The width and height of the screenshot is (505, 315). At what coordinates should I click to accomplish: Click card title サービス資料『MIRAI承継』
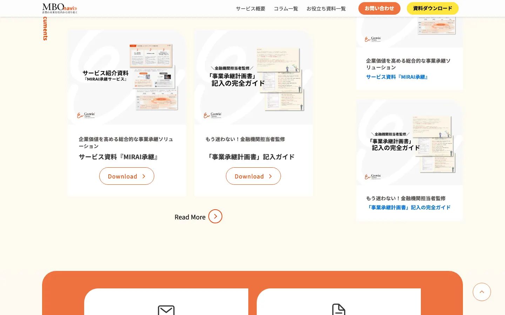pos(119,157)
